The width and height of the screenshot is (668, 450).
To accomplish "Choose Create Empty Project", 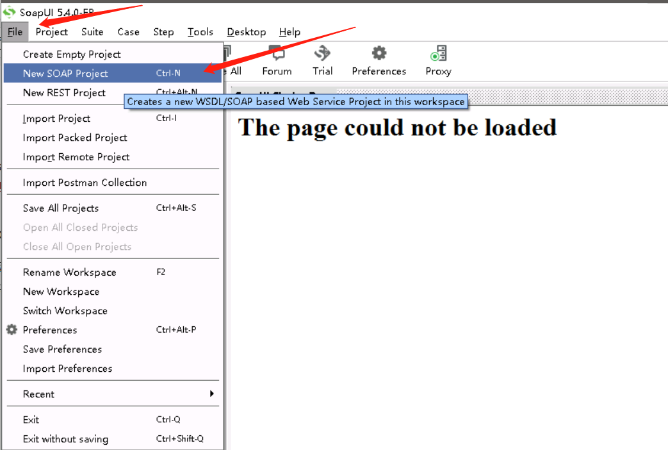I will 113,54.
